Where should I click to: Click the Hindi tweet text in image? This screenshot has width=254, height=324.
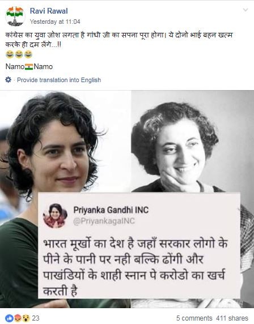[136, 267]
